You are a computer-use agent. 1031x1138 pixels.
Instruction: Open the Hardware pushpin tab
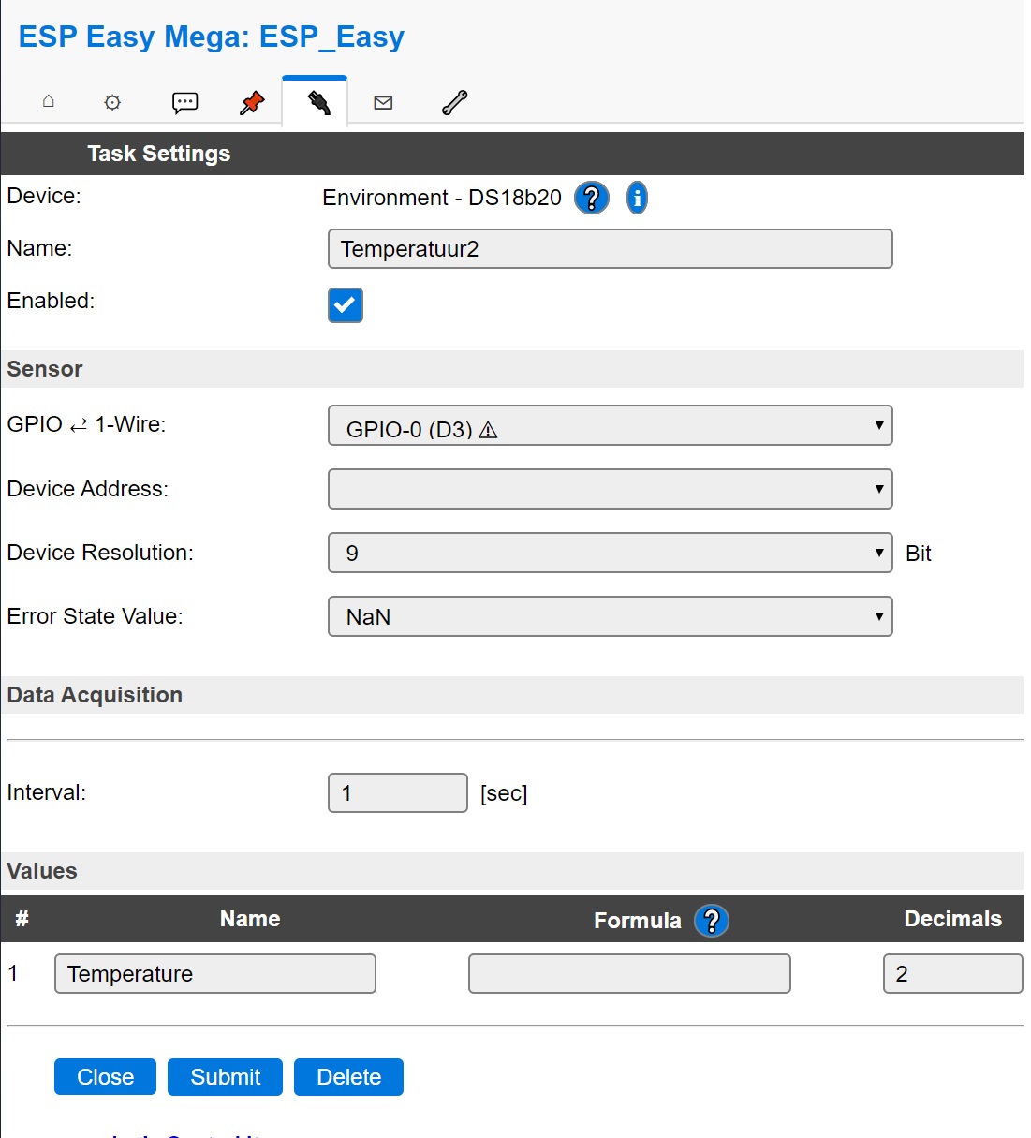click(252, 102)
